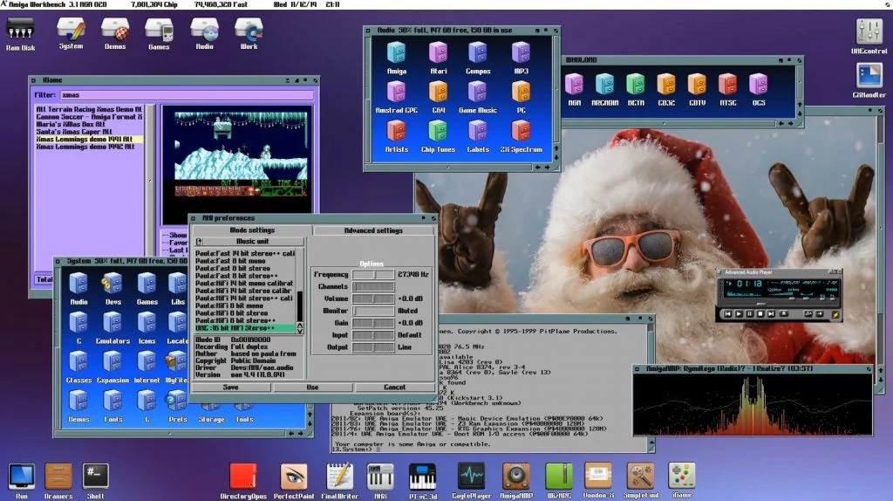This screenshot has height=501, width=893.
Task: Select UAE 16 bit HiFi Stereo++ mode
Action: click(245, 328)
